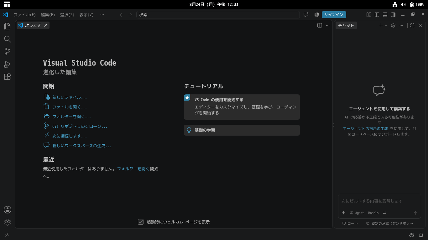Open the menu bar overflow ellipsis
The width and height of the screenshot is (428, 240).
point(102,15)
